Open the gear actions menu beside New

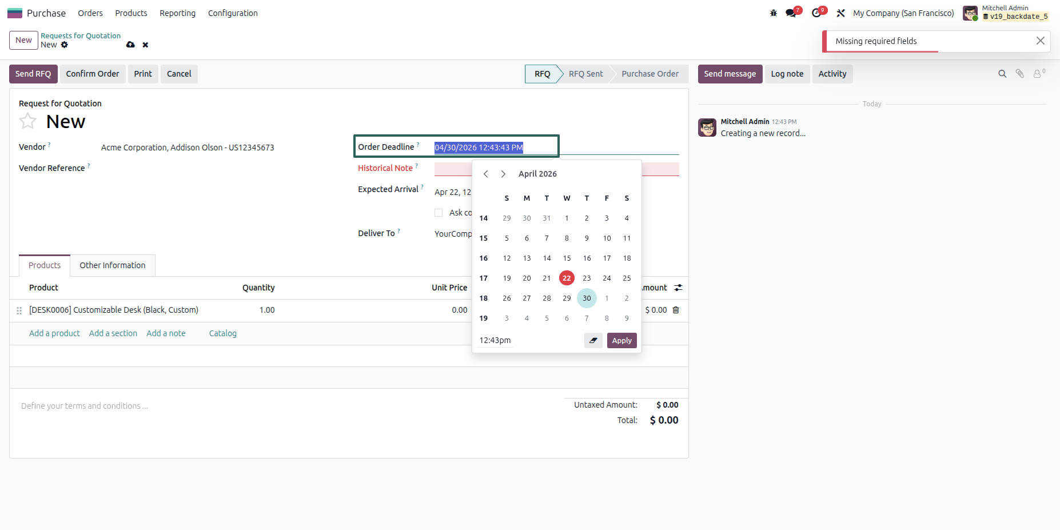pos(65,45)
